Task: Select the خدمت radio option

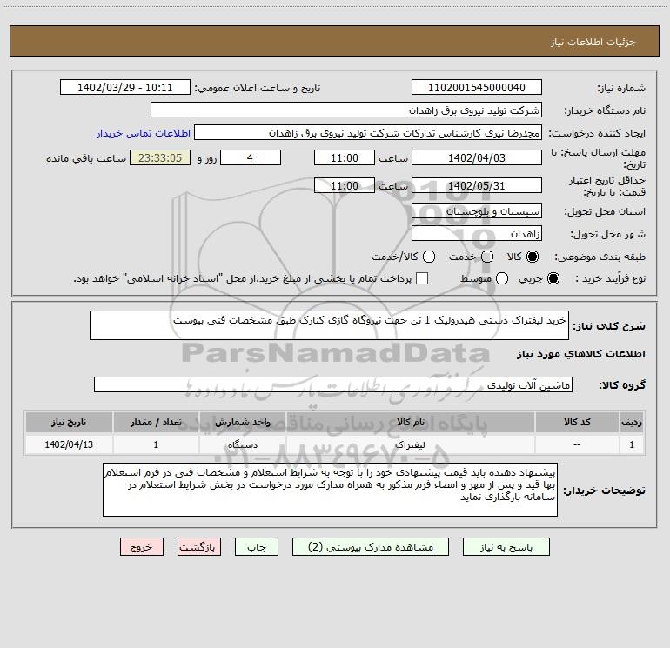Action: click(x=487, y=257)
